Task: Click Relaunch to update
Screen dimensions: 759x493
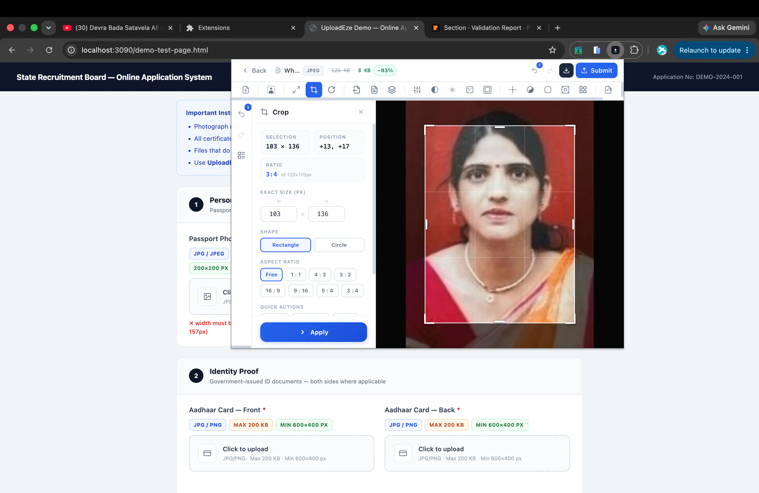Action: point(714,50)
